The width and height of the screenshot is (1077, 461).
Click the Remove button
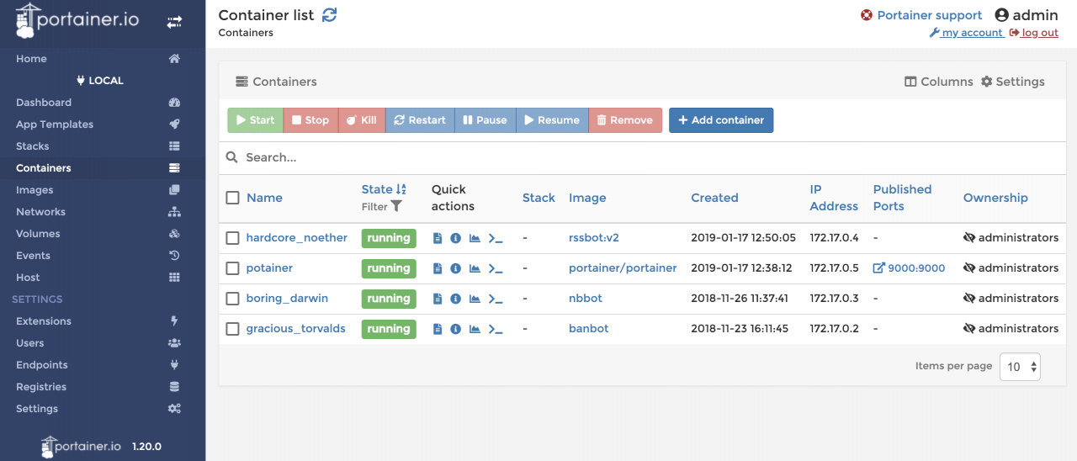(x=625, y=120)
